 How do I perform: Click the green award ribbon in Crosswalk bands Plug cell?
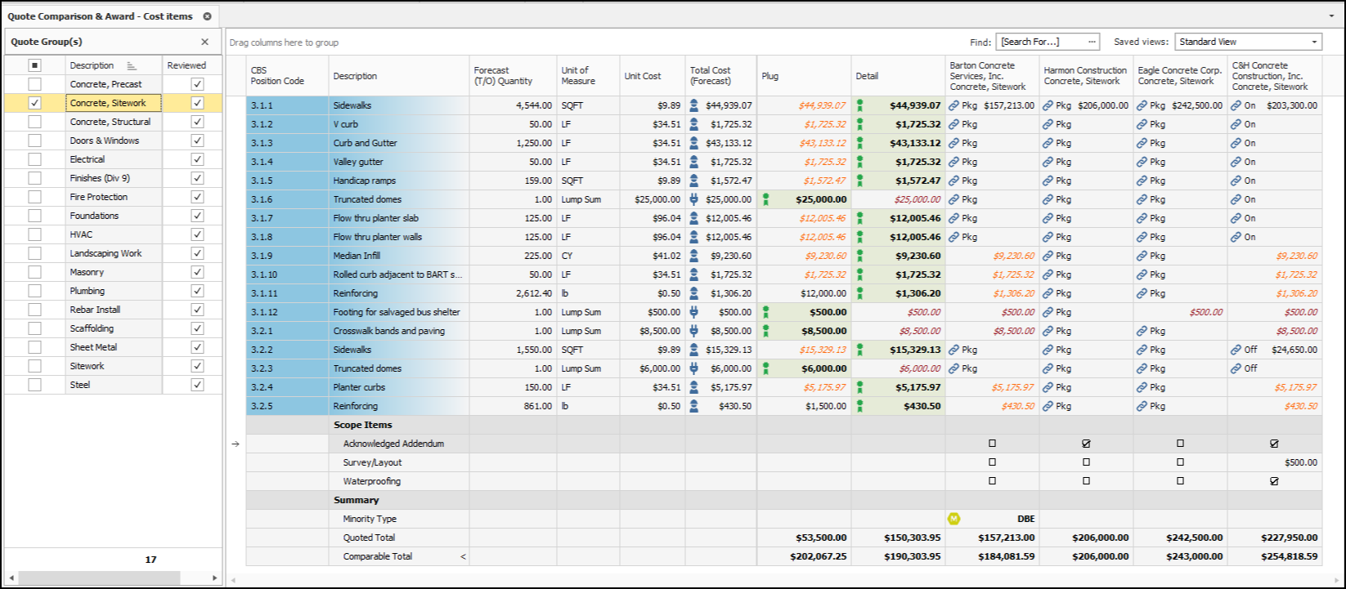765,331
